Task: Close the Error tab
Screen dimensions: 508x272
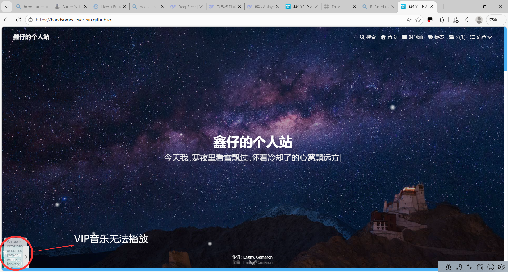Action: tap(355, 7)
